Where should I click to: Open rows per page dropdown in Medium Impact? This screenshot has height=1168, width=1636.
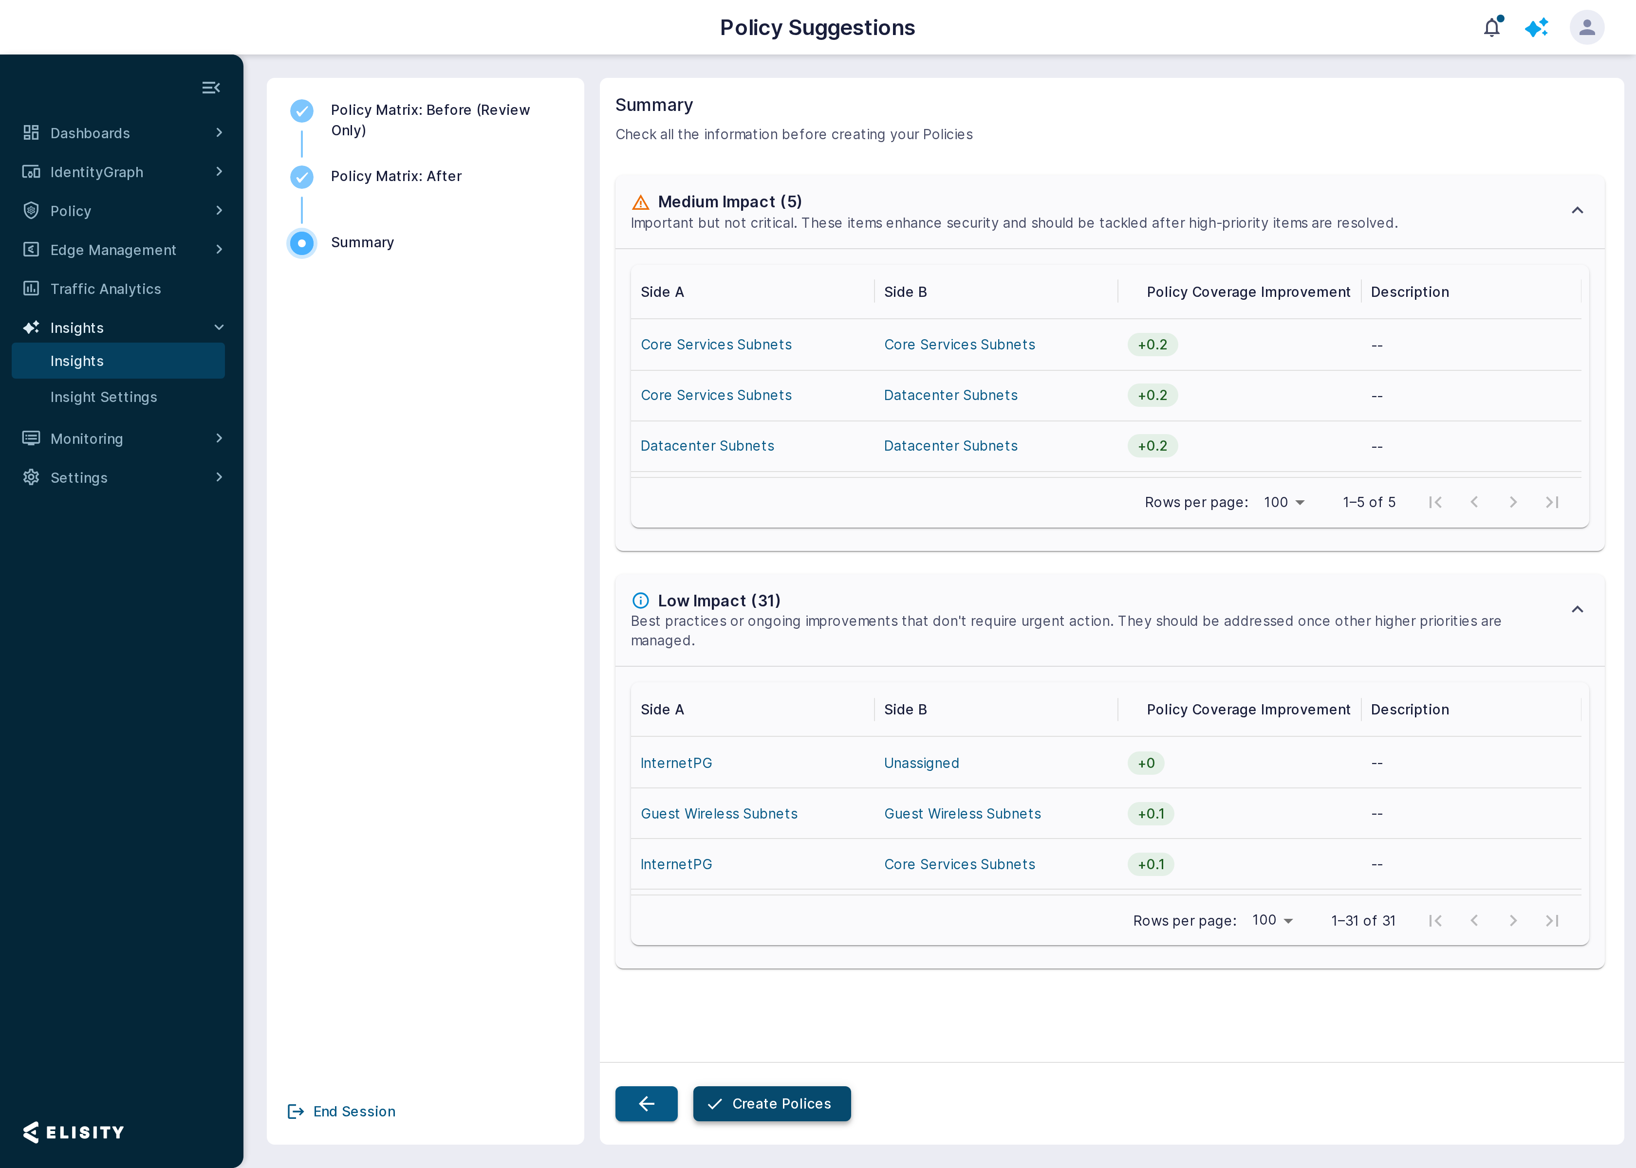(1284, 502)
